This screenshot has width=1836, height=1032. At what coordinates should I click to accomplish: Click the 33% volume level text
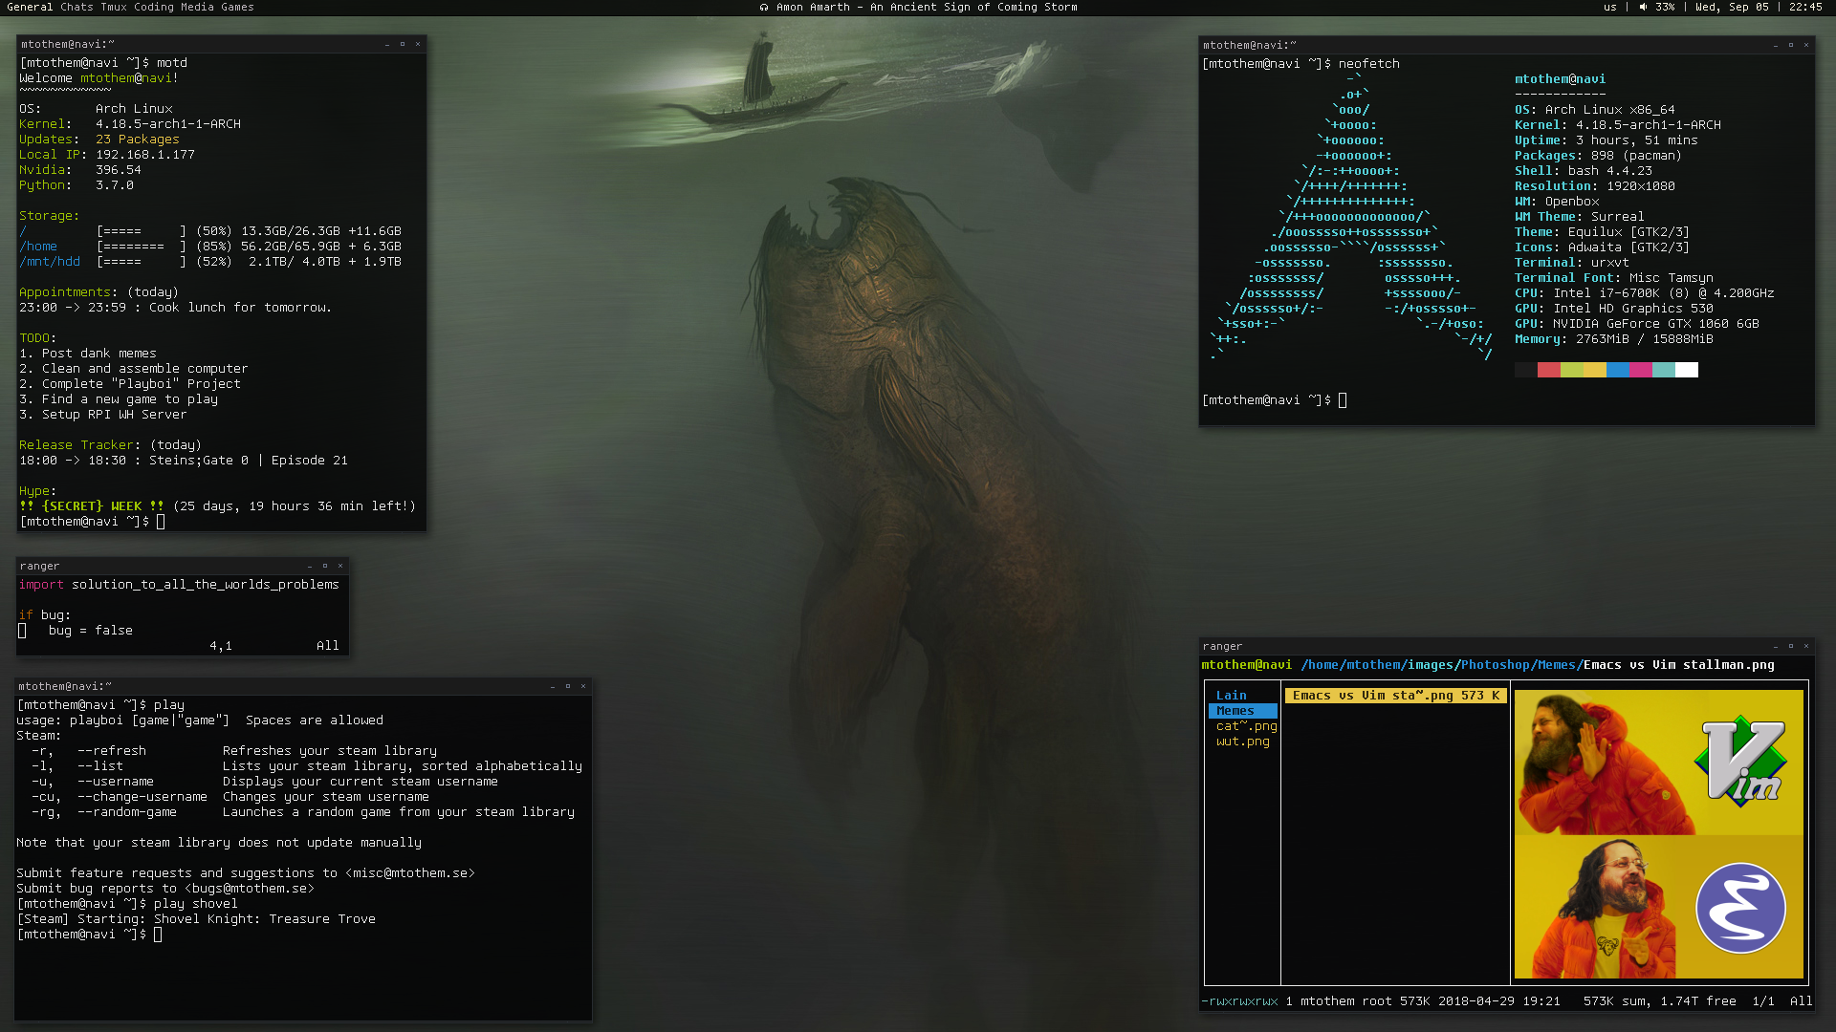click(x=1665, y=7)
